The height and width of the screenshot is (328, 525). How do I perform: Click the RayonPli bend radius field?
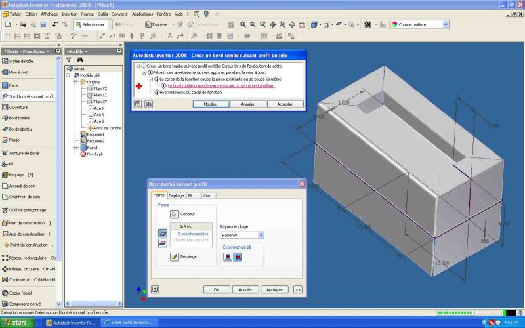point(238,235)
